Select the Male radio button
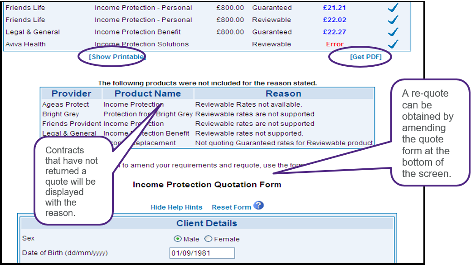Screen dimensions: 471x265 click(x=178, y=239)
